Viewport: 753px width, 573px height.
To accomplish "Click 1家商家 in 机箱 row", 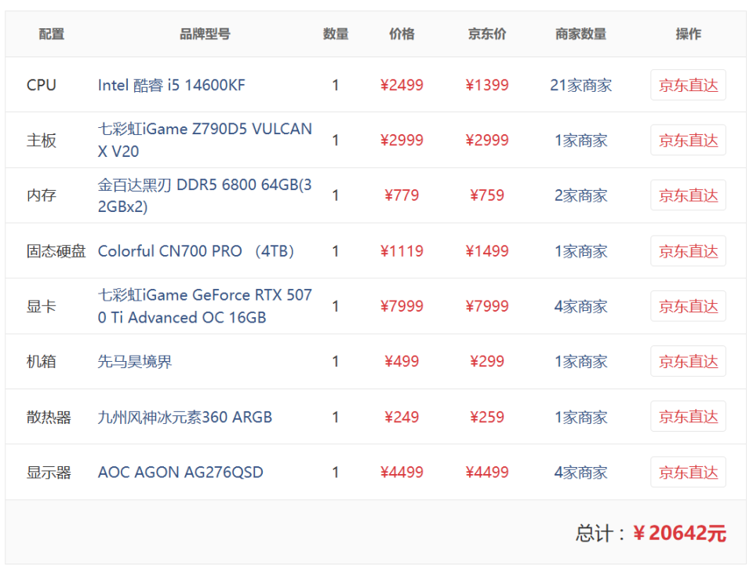I will tap(580, 362).
